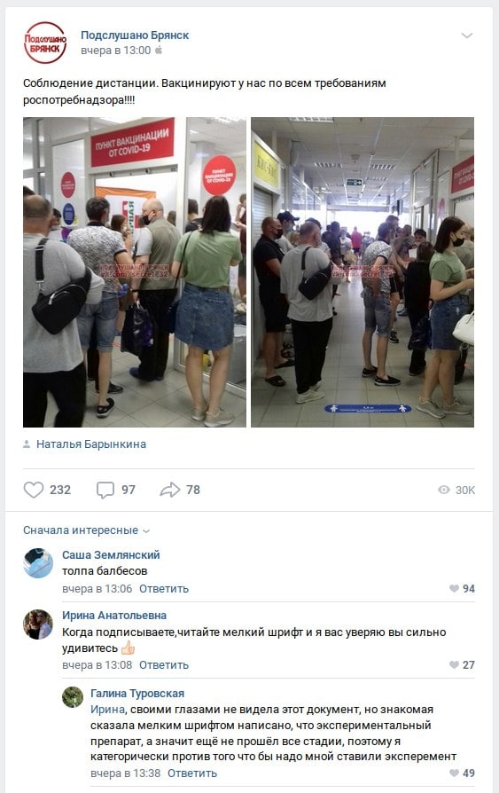Image resolution: width=499 pixels, height=793 pixels.
Task: Open Галина Туровская's small avatar
Action: pos(73,697)
